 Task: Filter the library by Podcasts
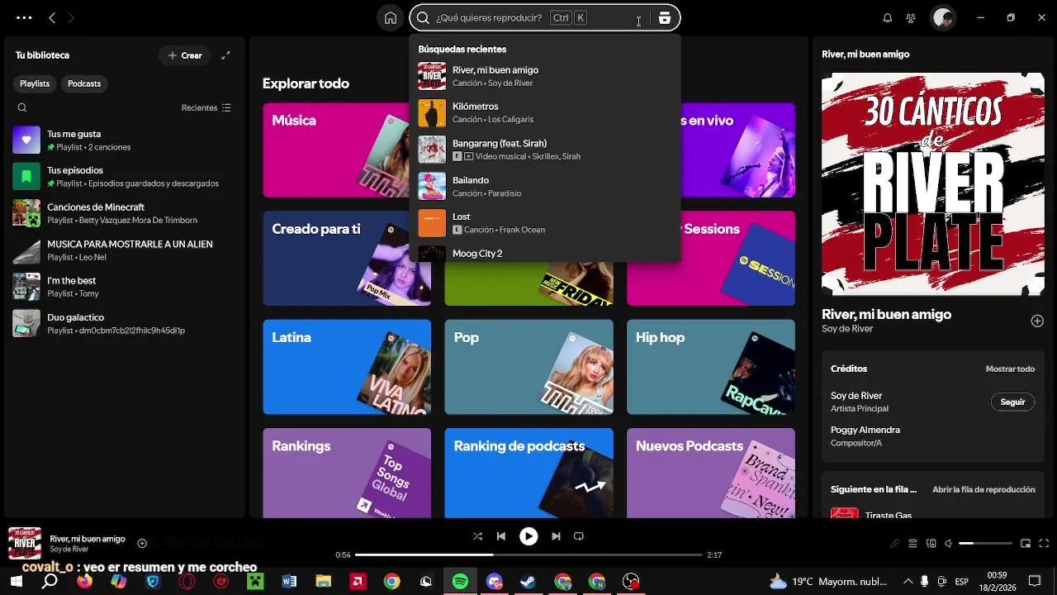coord(84,83)
